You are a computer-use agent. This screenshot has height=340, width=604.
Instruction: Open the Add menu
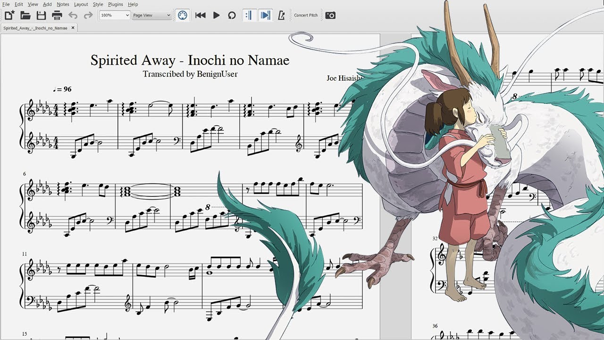(47, 4)
